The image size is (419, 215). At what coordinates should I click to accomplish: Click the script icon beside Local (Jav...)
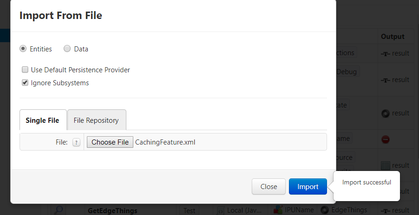(x=221, y=210)
